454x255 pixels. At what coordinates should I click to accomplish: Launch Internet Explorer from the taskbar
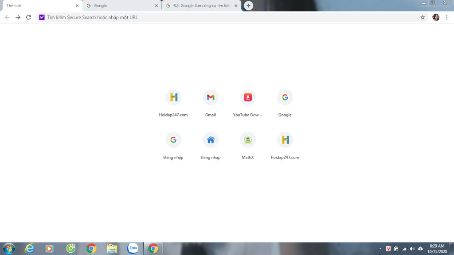pyautogui.click(x=30, y=248)
